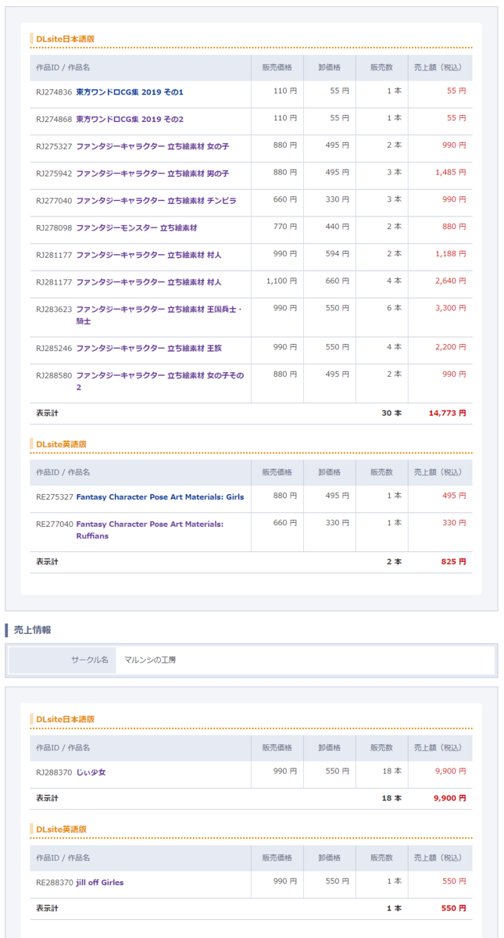Select the 1,100 円 selling price

point(282,281)
